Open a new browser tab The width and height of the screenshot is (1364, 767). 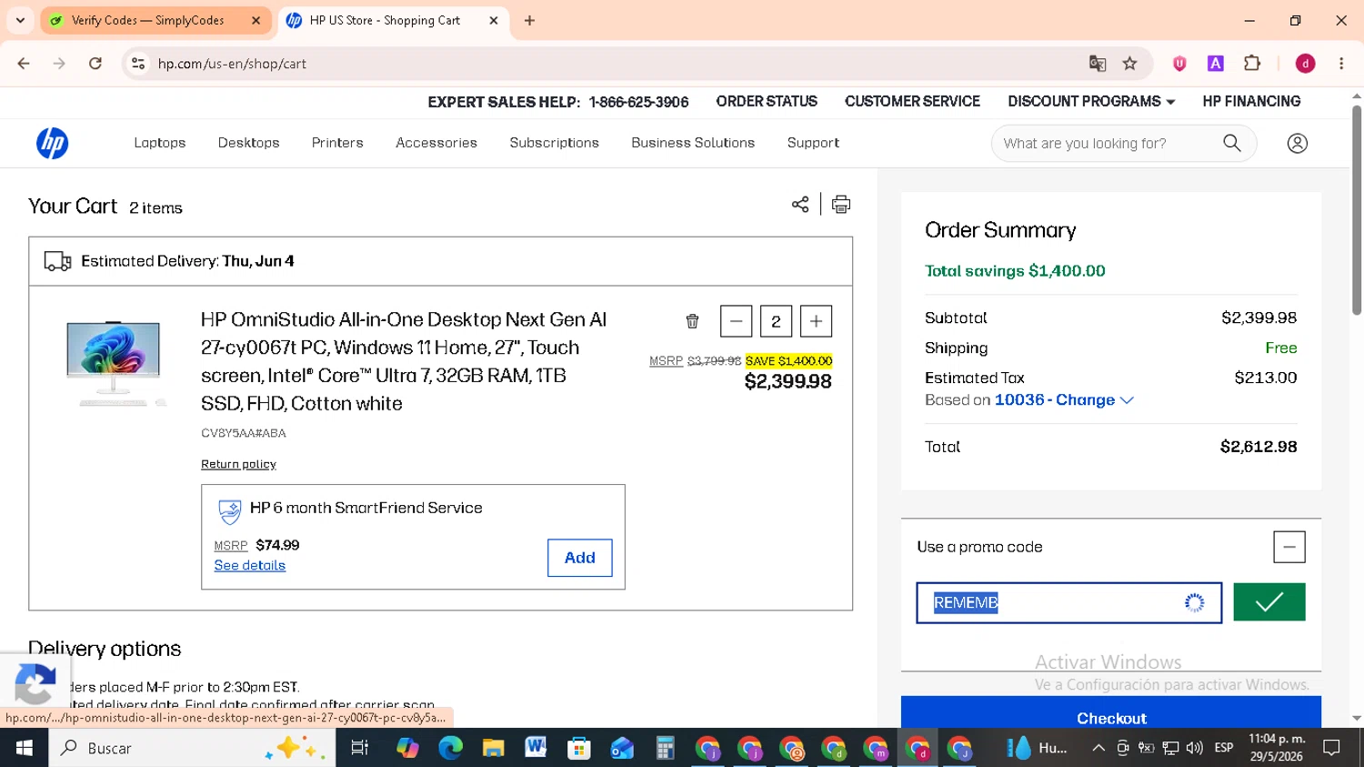click(x=529, y=20)
